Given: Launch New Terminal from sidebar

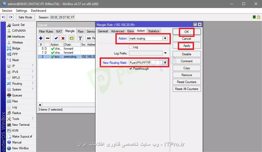Looking at the screenshot, I should coord(18,125).
